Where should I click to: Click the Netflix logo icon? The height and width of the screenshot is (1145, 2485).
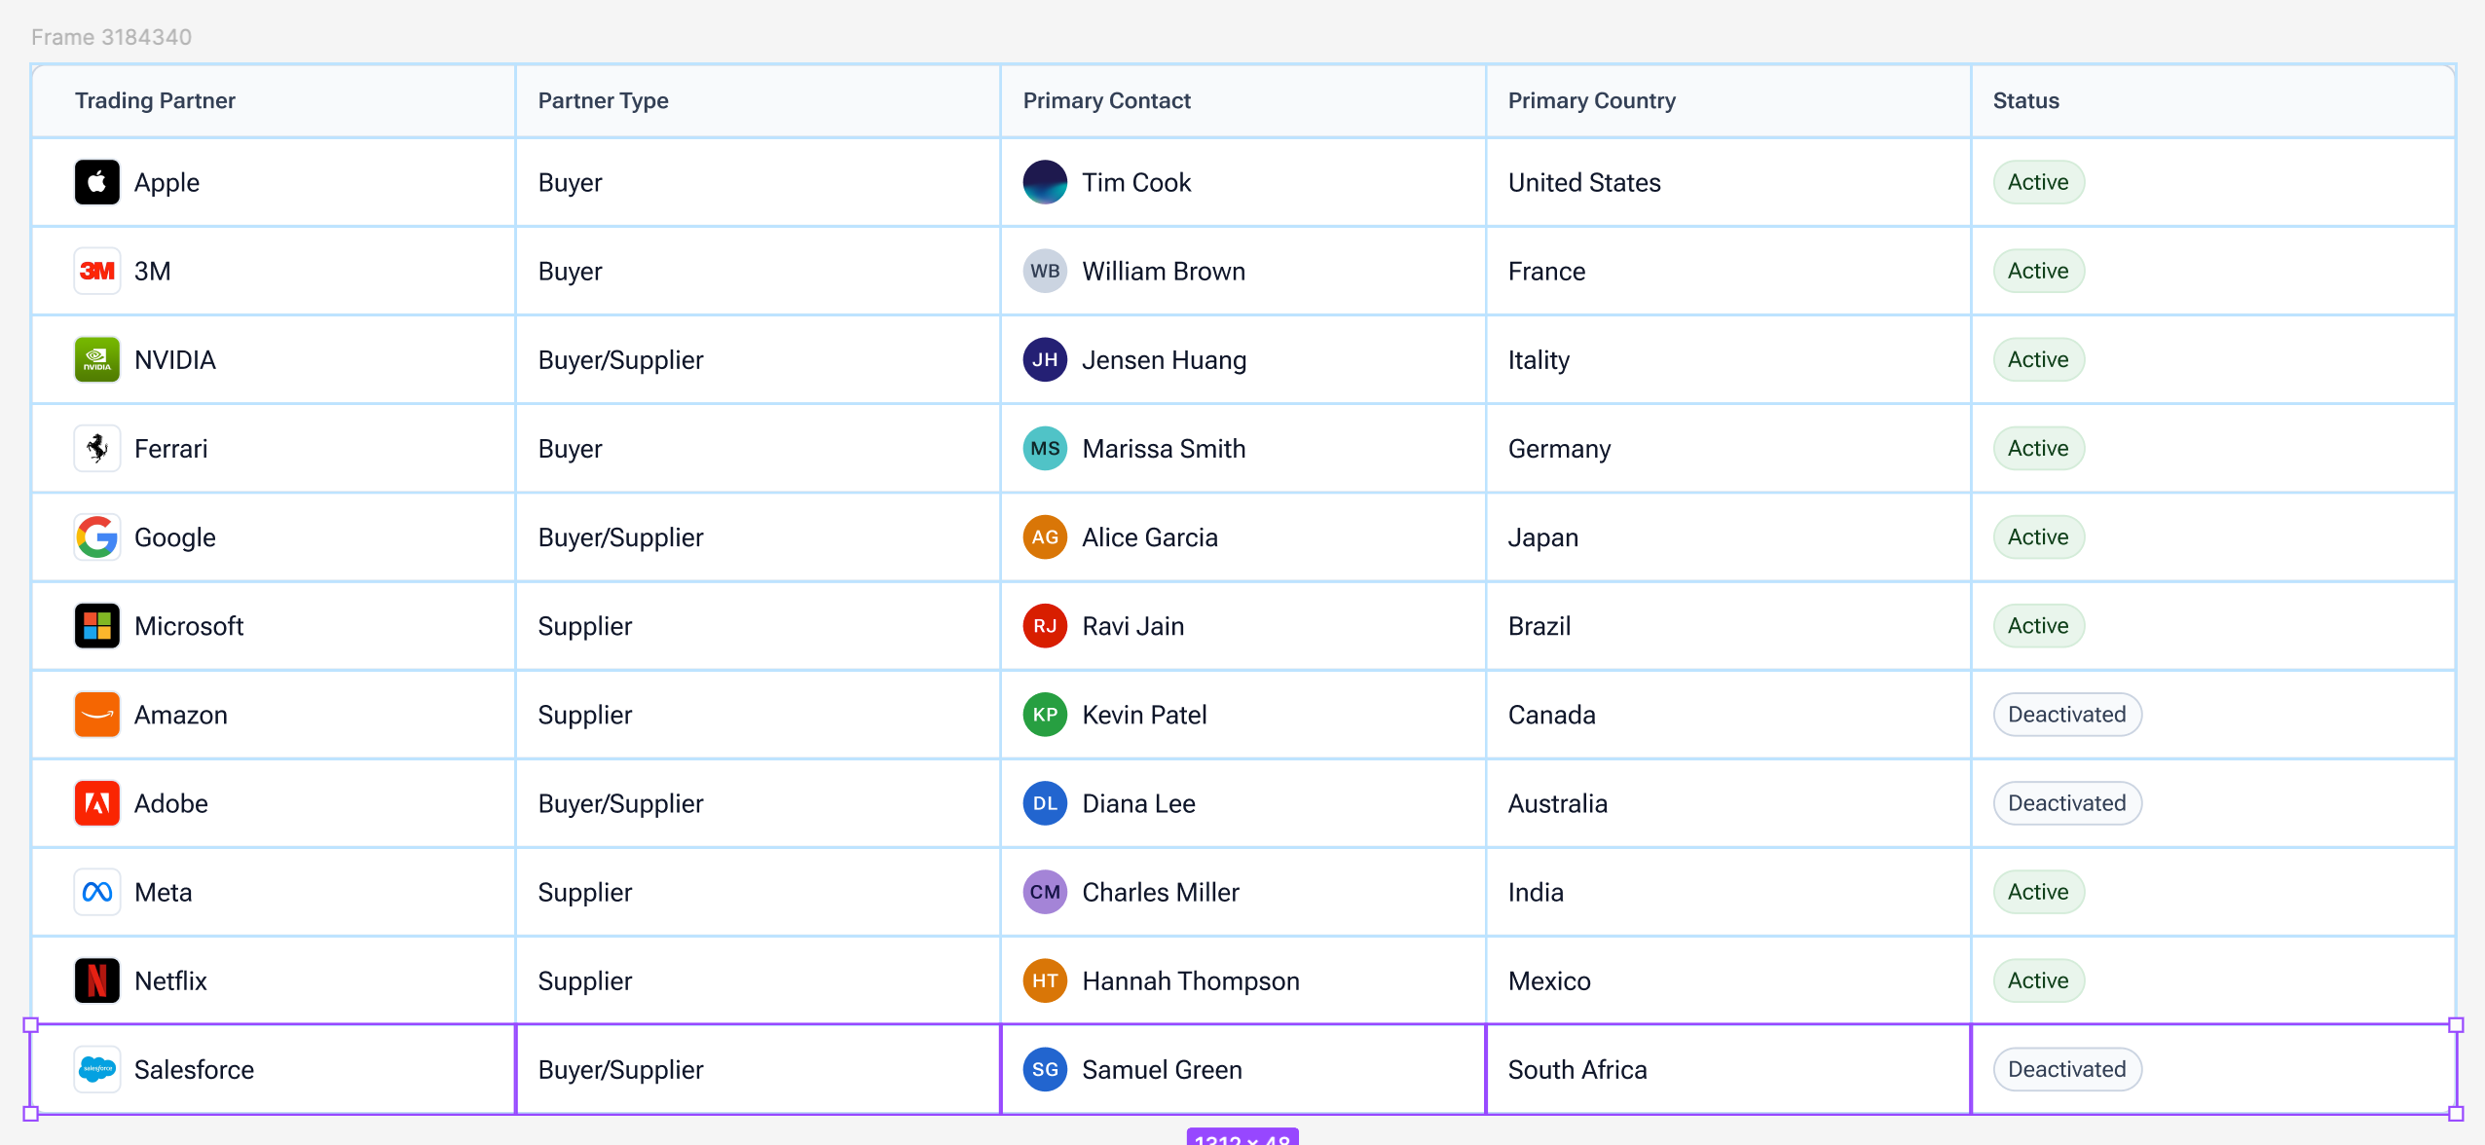(x=97, y=980)
